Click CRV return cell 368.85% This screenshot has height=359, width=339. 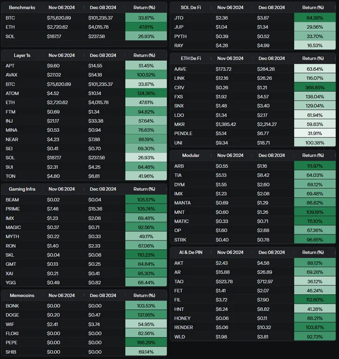315,88
